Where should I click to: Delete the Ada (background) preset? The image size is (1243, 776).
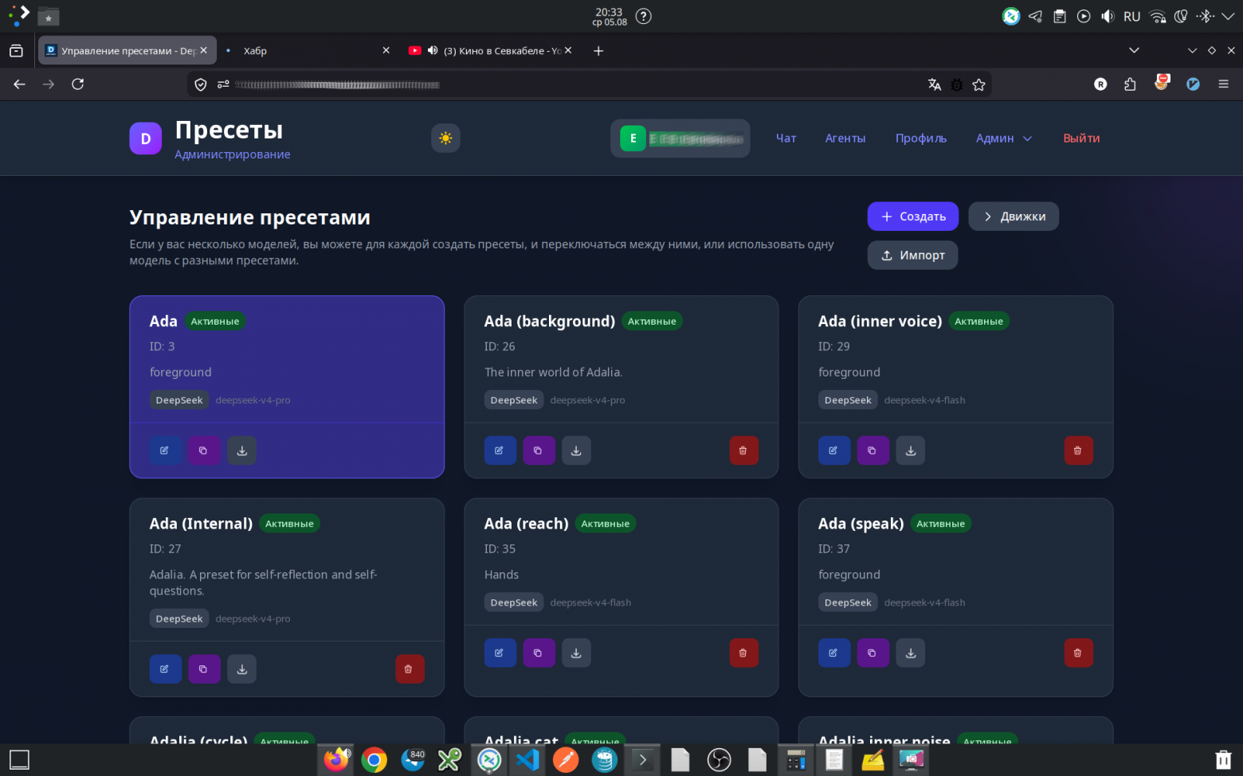tap(743, 450)
